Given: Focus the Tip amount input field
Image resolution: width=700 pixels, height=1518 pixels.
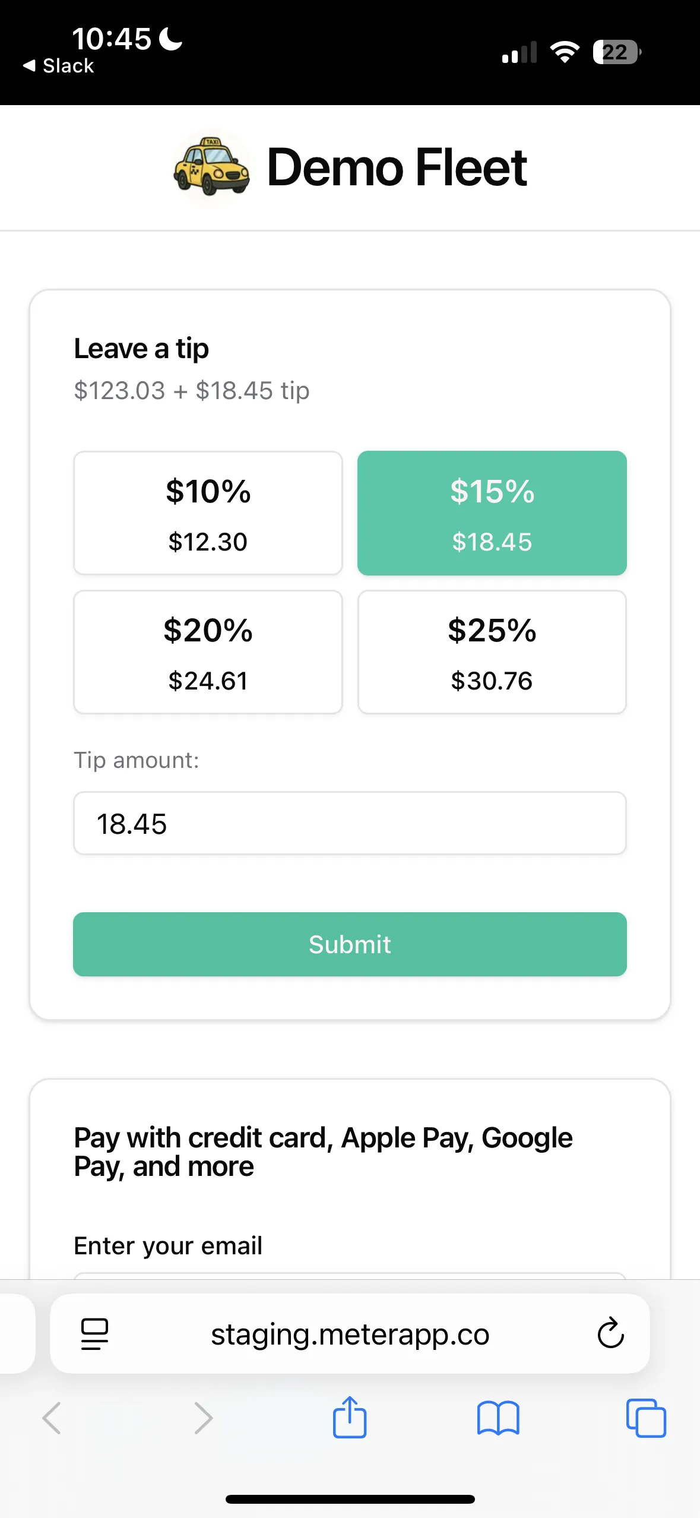Looking at the screenshot, I should point(350,823).
